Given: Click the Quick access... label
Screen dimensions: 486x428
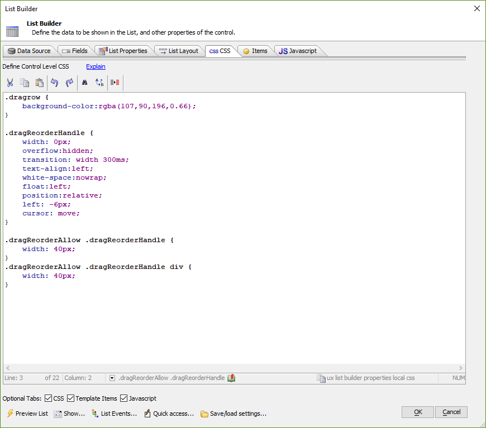Looking at the screenshot, I should pos(173,413).
